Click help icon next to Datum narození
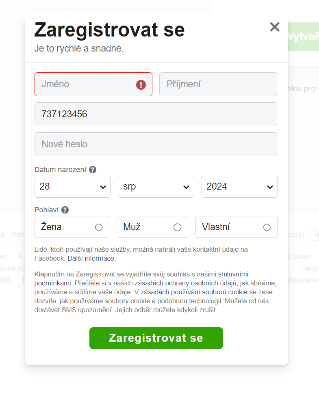The width and height of the screenshot is (319, 397). point(93,170)
